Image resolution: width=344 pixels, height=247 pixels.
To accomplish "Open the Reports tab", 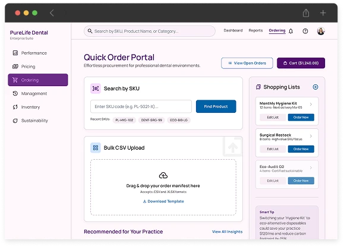I will pyautogui.click(x=255, y=30).
